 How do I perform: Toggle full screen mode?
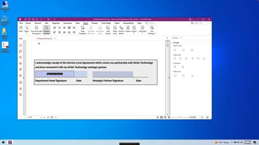tap(202, 117)
